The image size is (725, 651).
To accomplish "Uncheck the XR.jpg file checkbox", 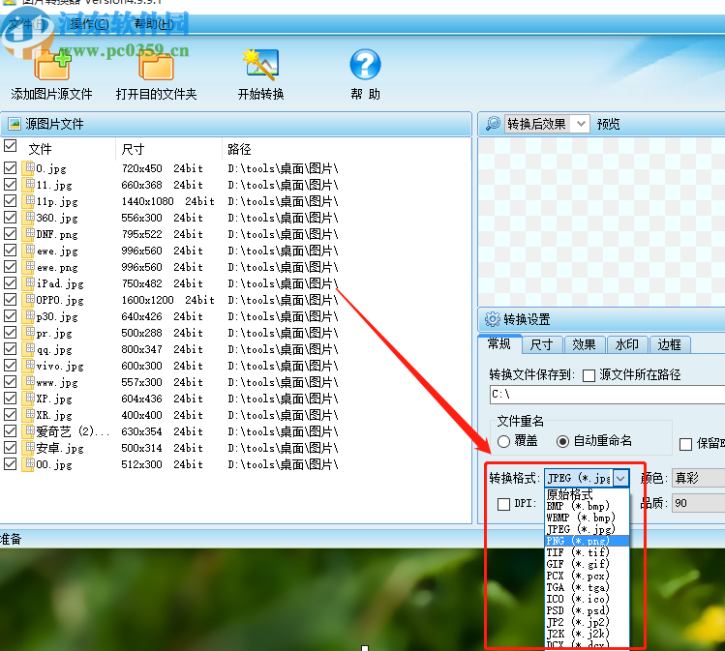I will 11,414.
